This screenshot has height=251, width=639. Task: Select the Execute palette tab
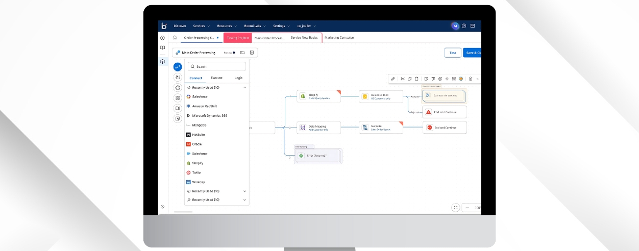point(216,78)
